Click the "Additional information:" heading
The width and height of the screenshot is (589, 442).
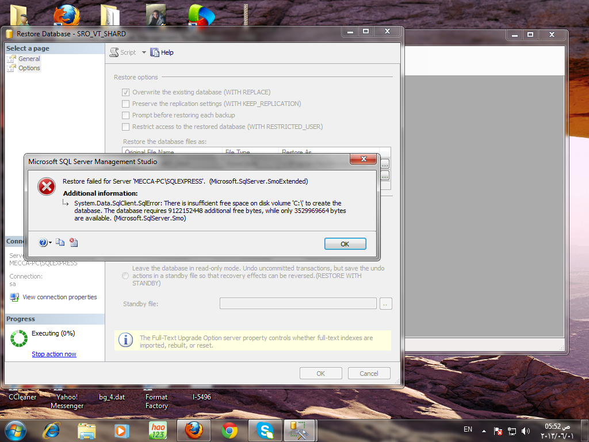100,193
